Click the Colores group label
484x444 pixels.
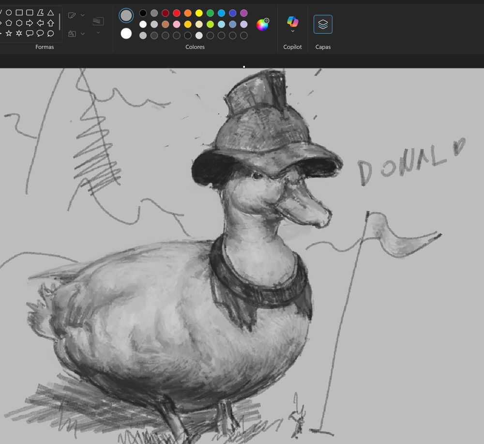pos(195,47)
